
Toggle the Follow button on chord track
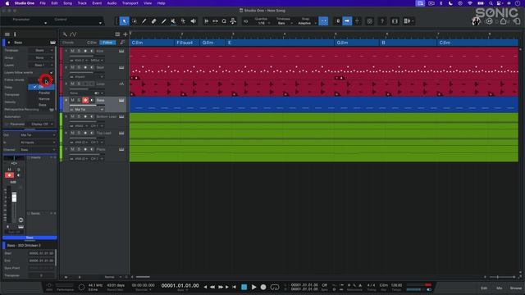point(107,43)
